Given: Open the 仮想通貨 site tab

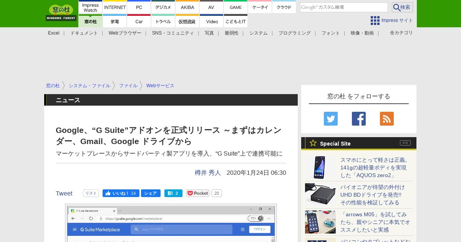Looking at the screenshot, I should (187, 21).
